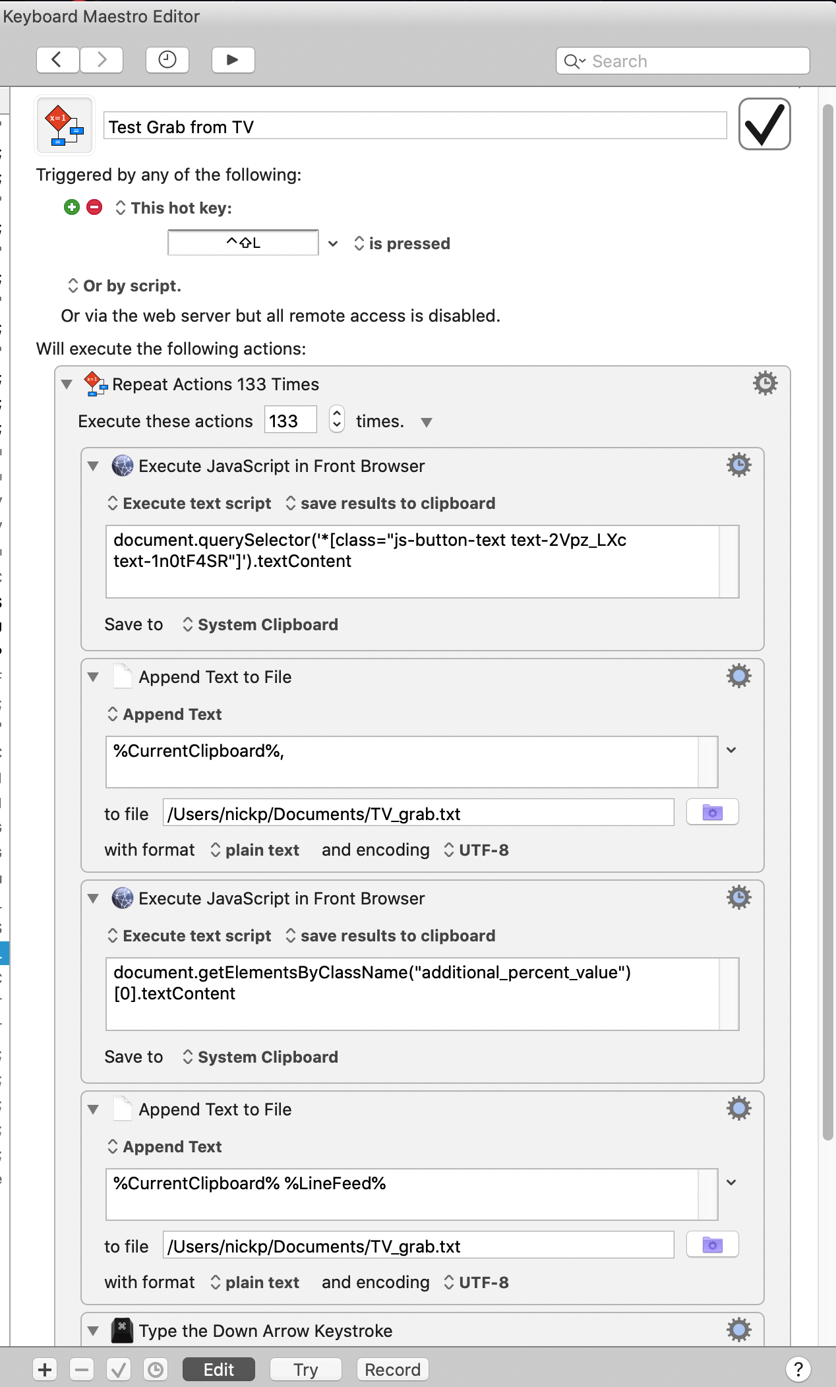
Task: Choose file via folder button for first TV_grab.txt
Action: pos(712,813)
